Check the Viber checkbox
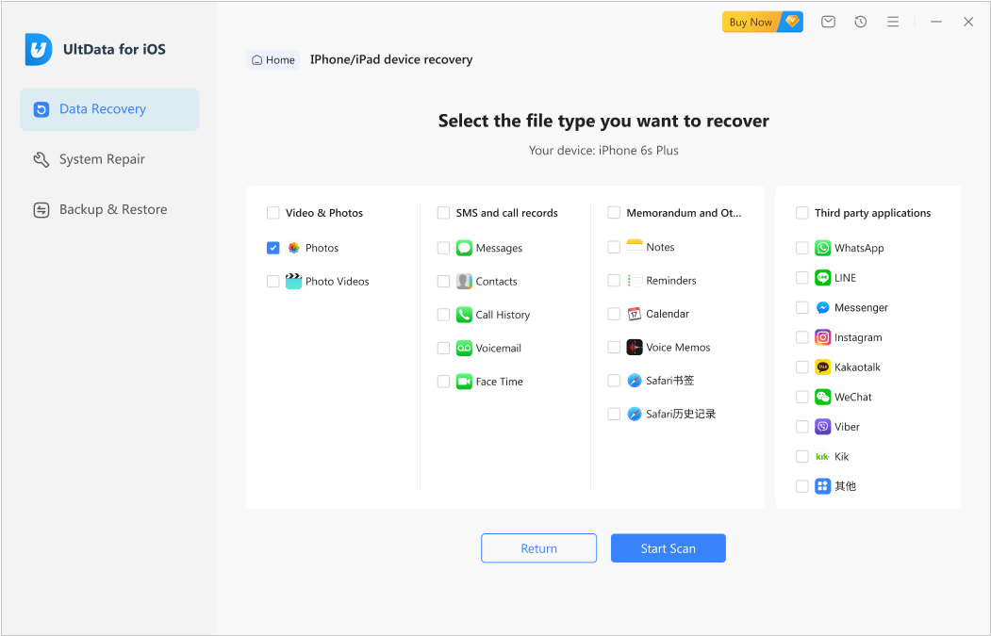This screenshot has height=636, width=991. 802,426
